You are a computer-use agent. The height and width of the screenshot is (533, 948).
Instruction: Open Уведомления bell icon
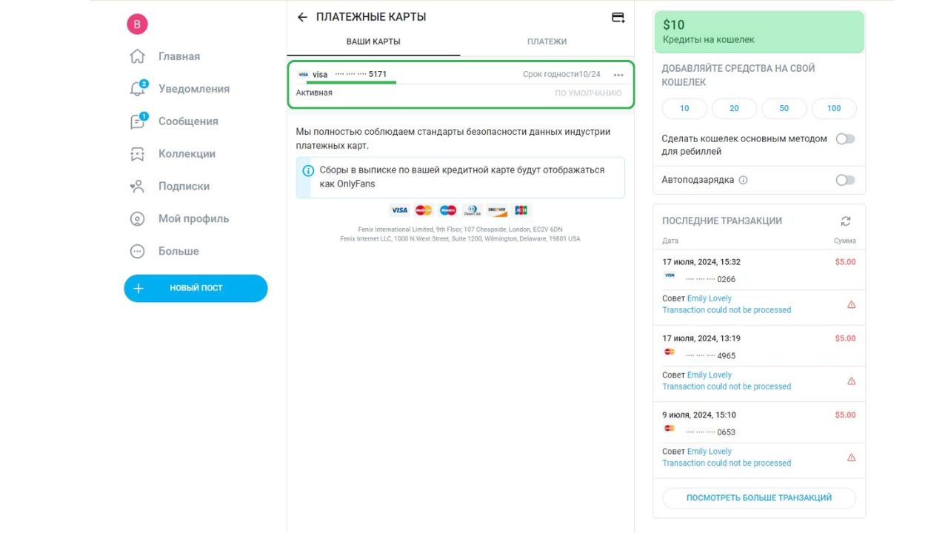click(137, 89)
